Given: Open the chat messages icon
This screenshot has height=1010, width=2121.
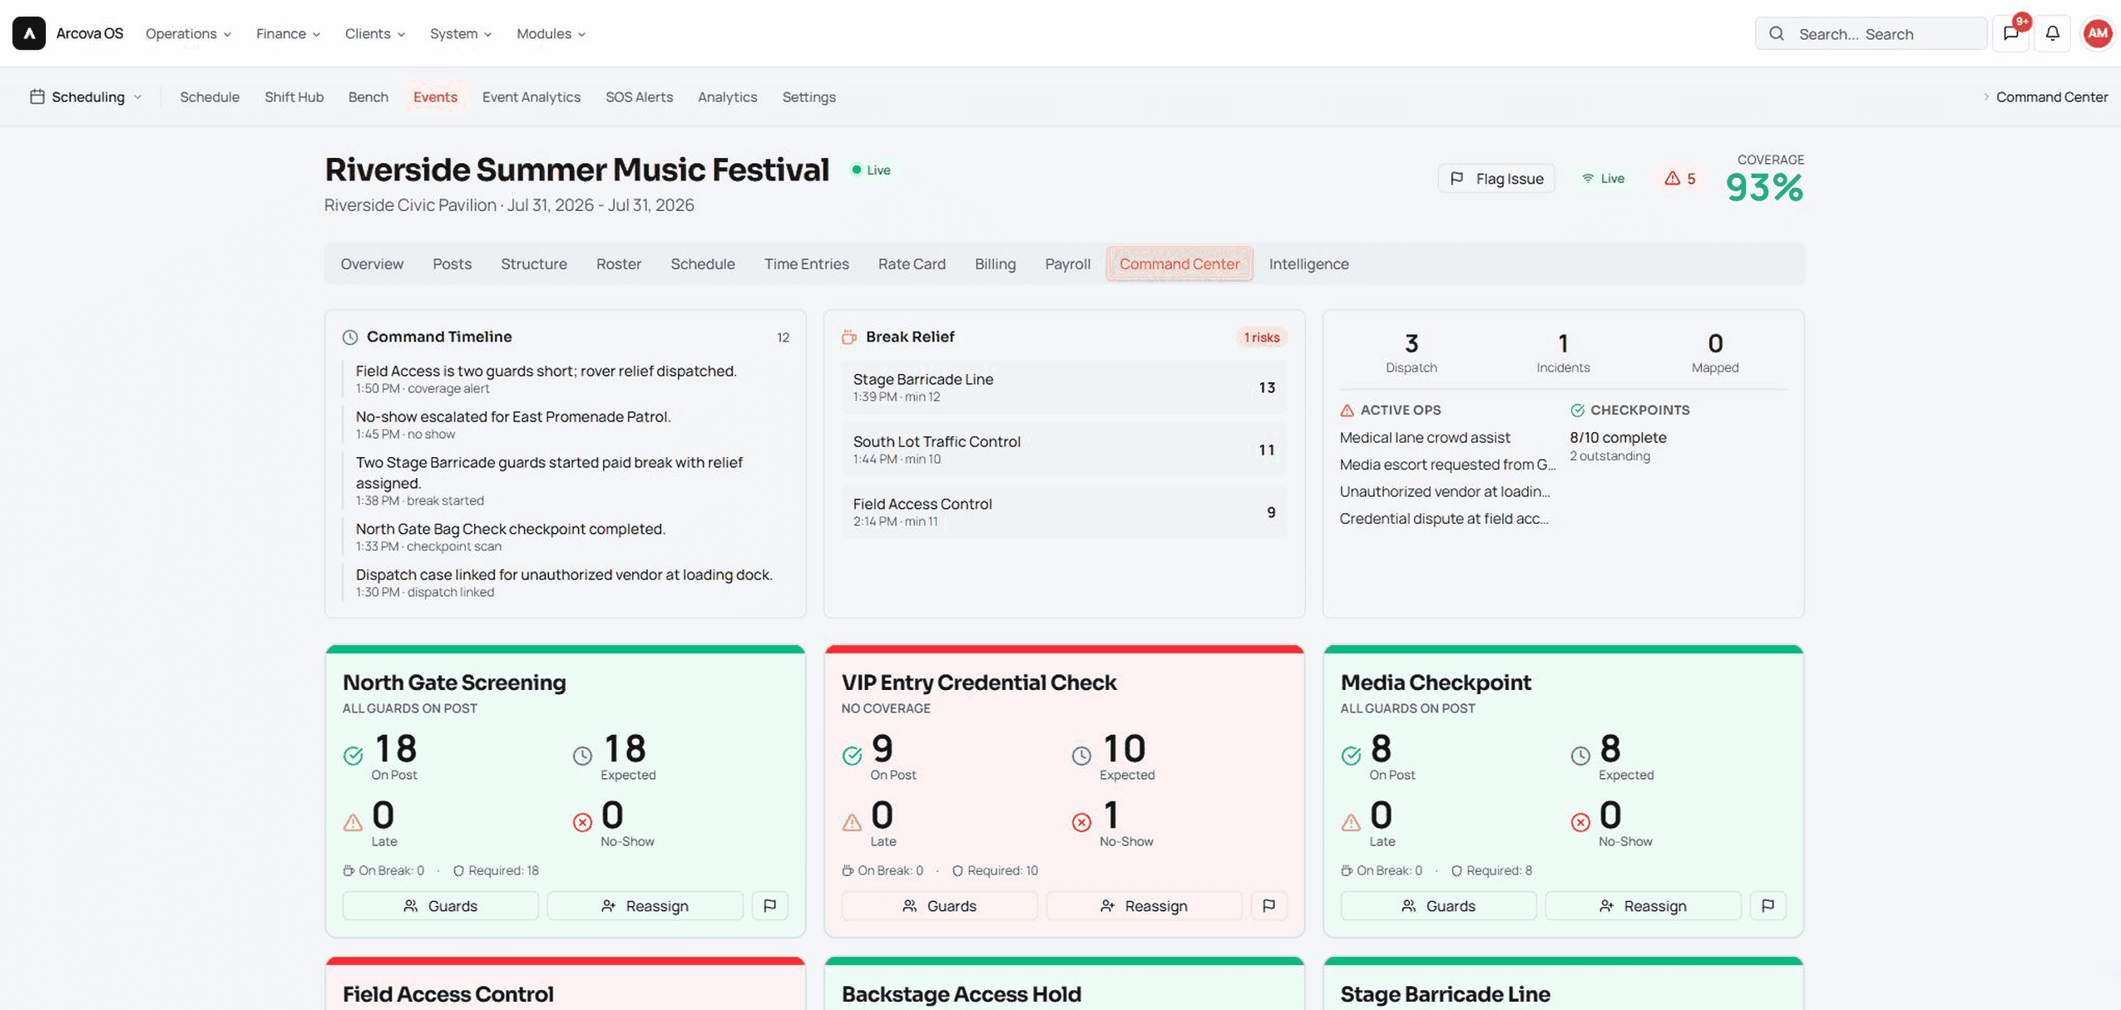Looking at the screenshot, I should point(2010,33).
